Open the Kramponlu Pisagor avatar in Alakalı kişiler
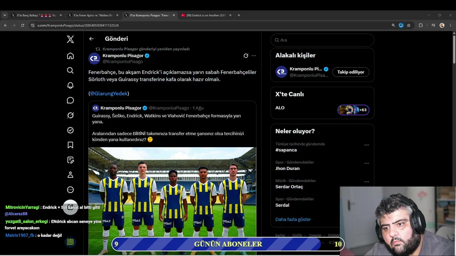 coord(281,72)
